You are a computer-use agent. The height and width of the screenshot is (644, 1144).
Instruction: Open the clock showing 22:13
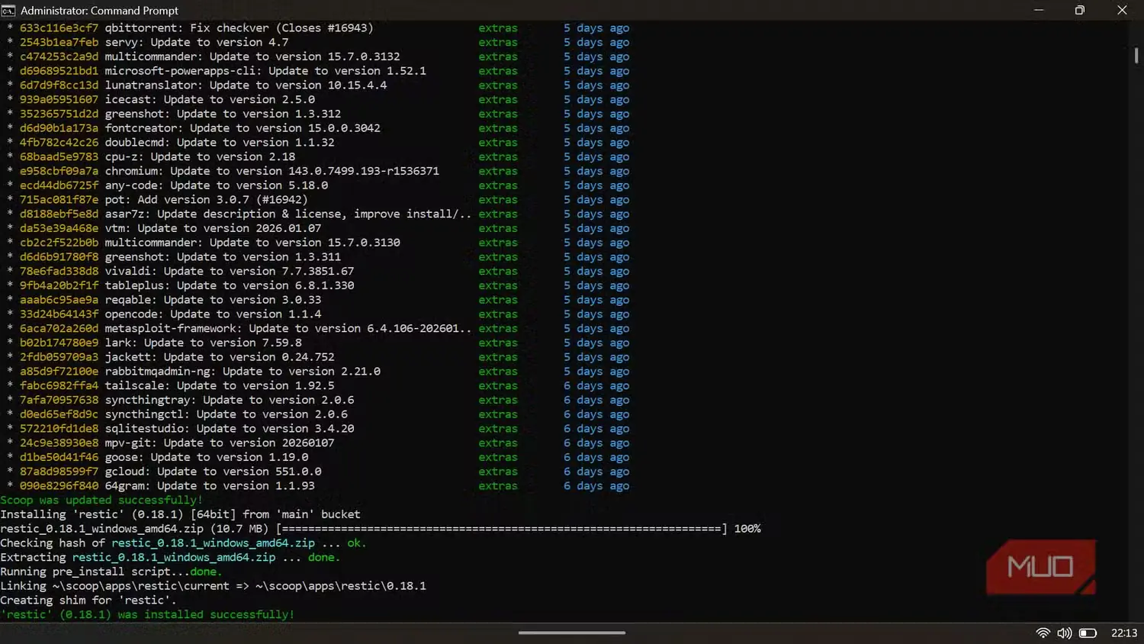(x=1124, y=633)
